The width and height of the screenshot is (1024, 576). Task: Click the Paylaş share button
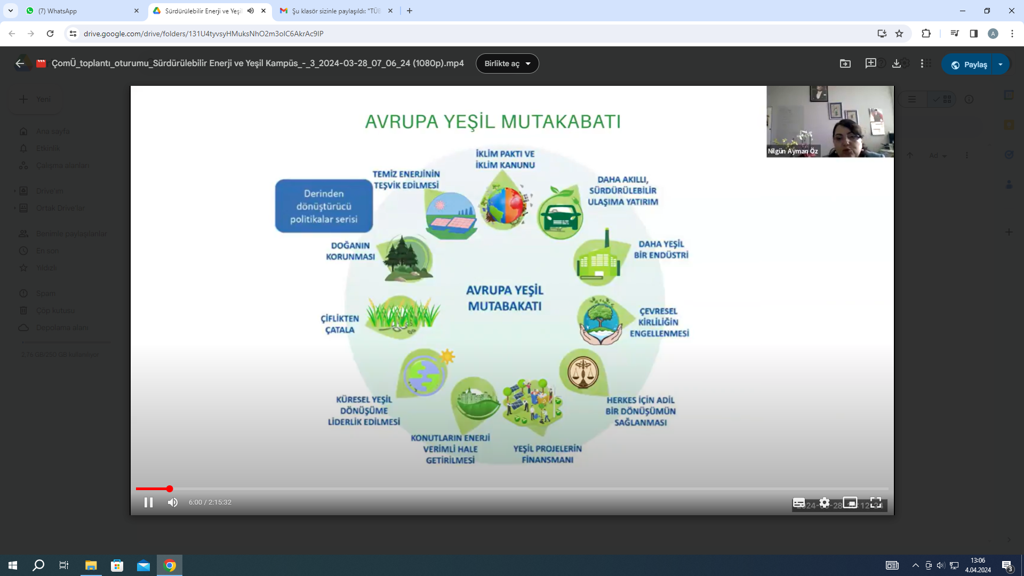point(969,65)
